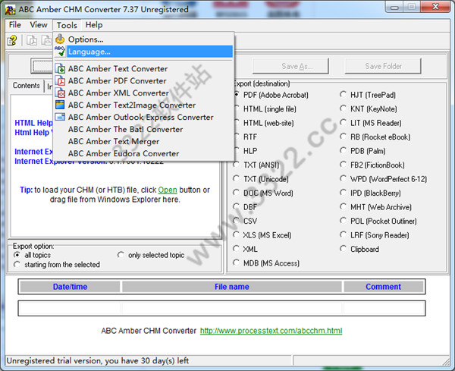This screenshot has width=455, height=371.
Task: Close the Tools menu
Action: point(67,25)
